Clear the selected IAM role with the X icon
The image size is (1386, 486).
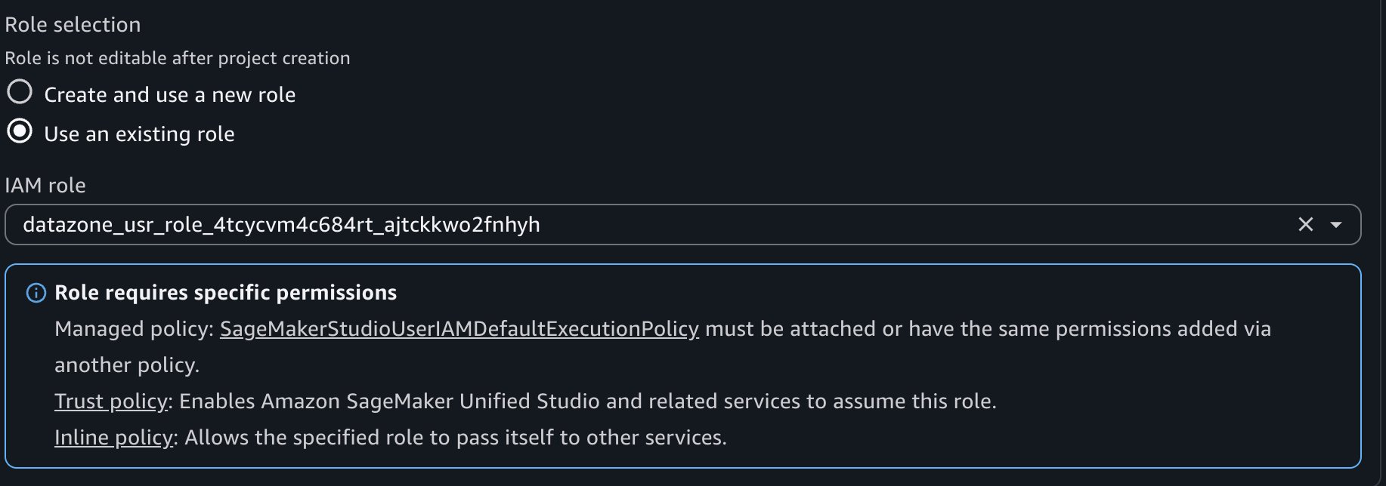coord(1305,223)
